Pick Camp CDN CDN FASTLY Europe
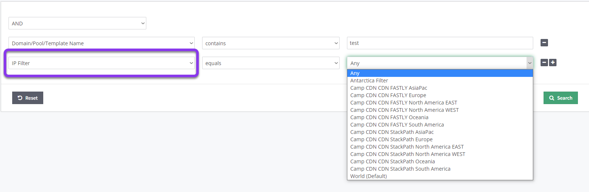The image size is (589, 192). (440, 95)
